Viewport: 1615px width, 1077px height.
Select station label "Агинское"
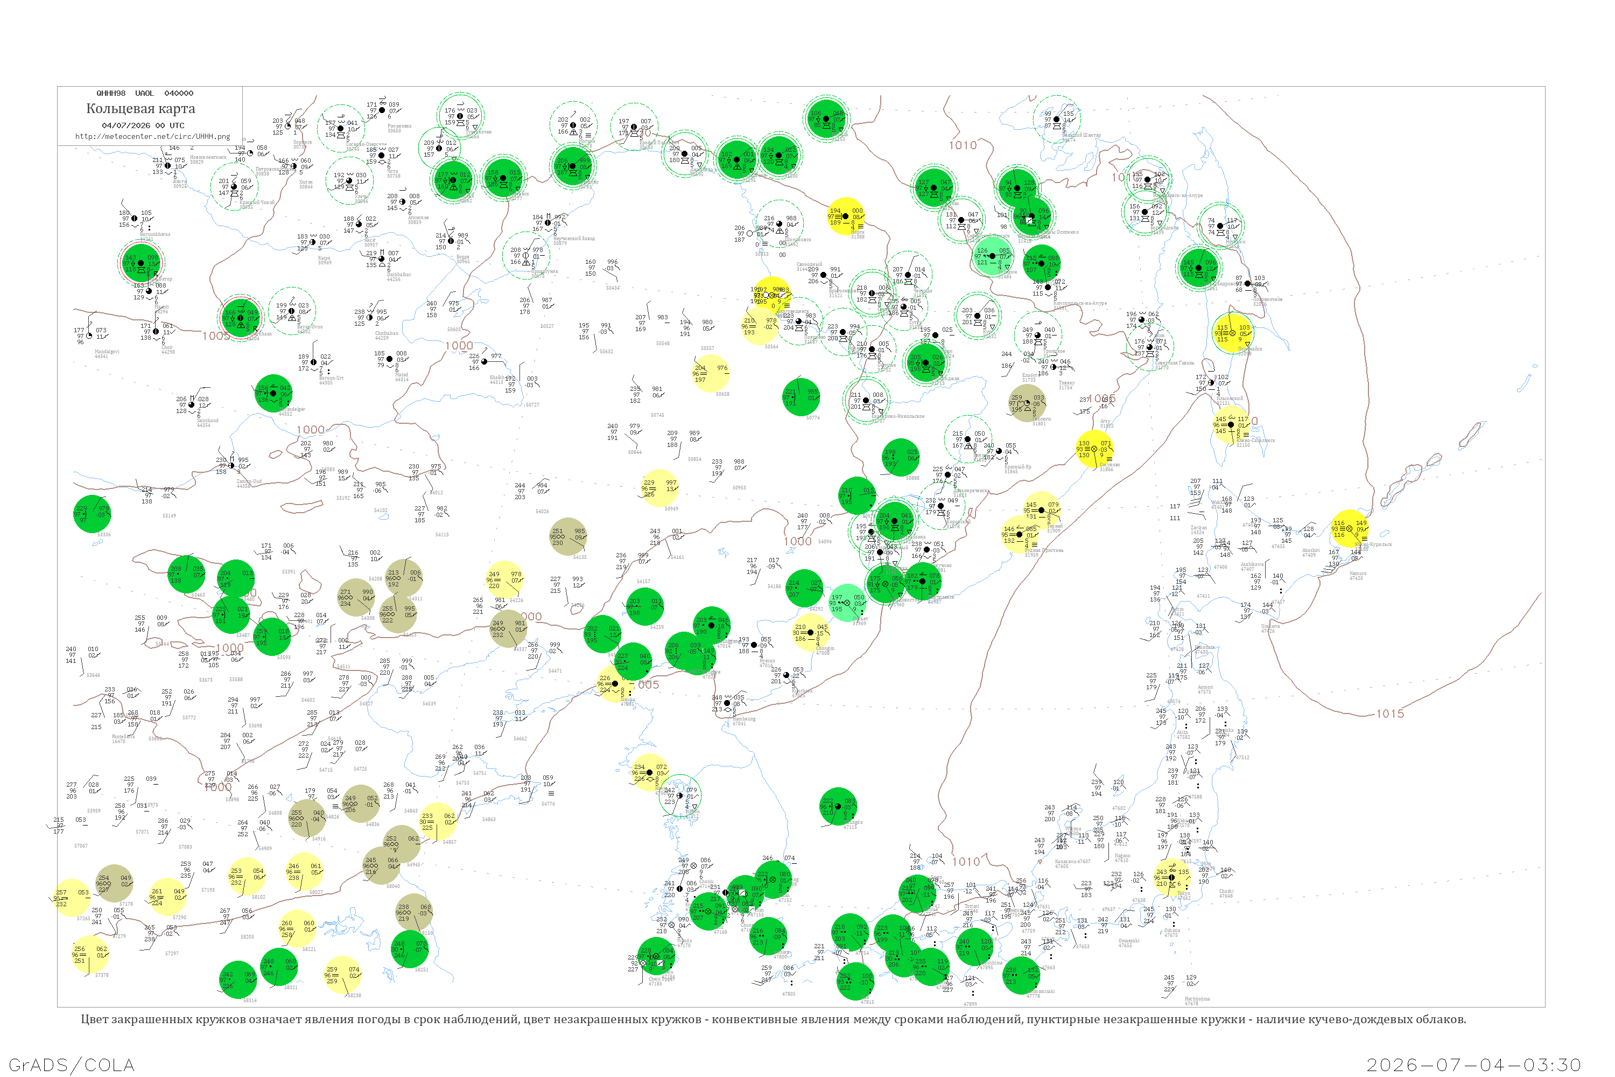[x=418, y=218]
